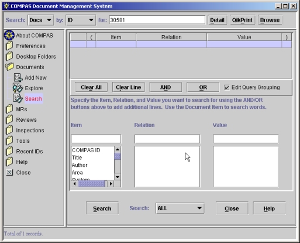Click the Relation text input field
This screenshot has width=300, height=243.
167,139
